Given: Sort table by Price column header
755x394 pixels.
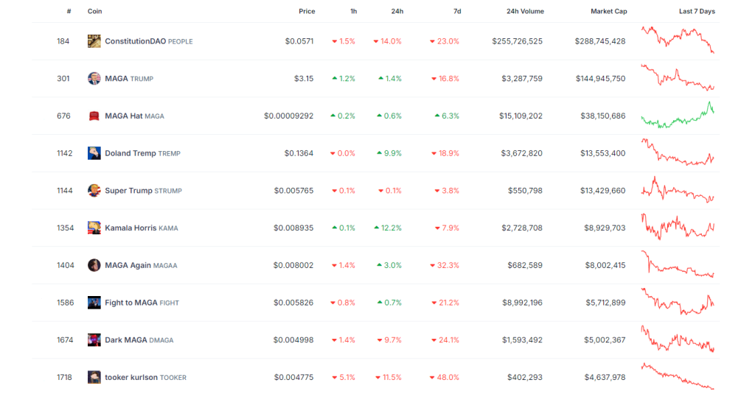Looking at the screenshot, I should [x=307, y=11].
